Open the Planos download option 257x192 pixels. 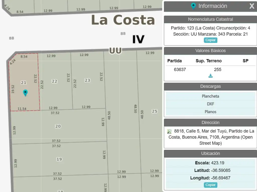click(x=210, y=112)
